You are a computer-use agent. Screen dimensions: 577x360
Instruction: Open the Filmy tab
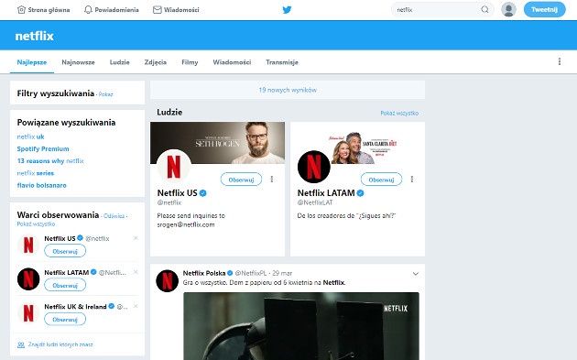point(190,62)
